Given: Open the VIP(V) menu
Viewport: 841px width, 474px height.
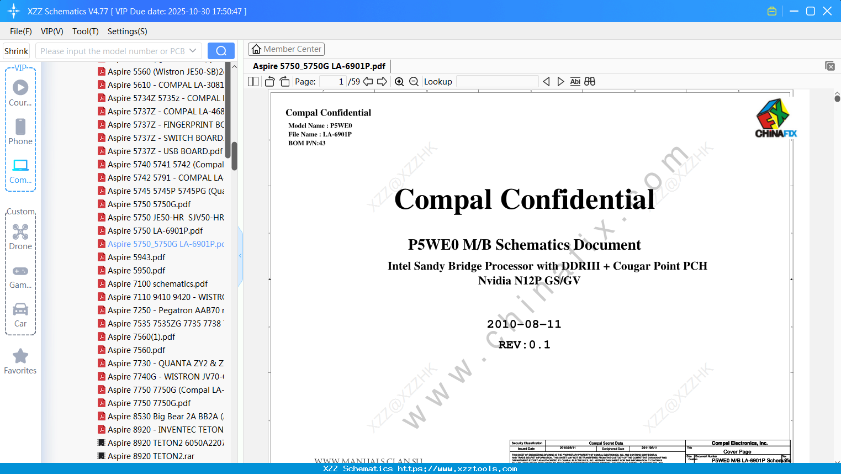Looking at the screenshot, I should click(x=52, y=31).
